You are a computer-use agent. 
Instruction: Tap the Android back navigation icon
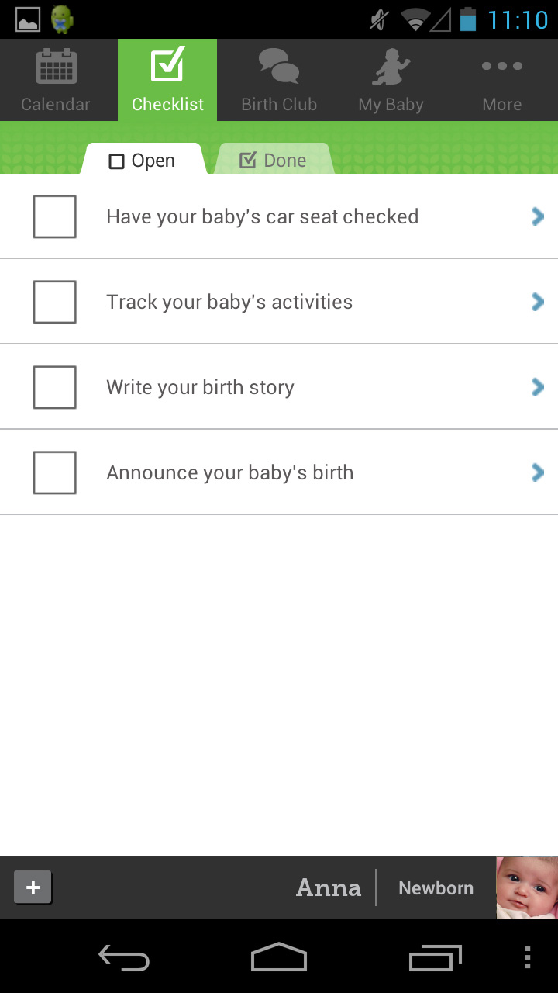pos(124,958)
